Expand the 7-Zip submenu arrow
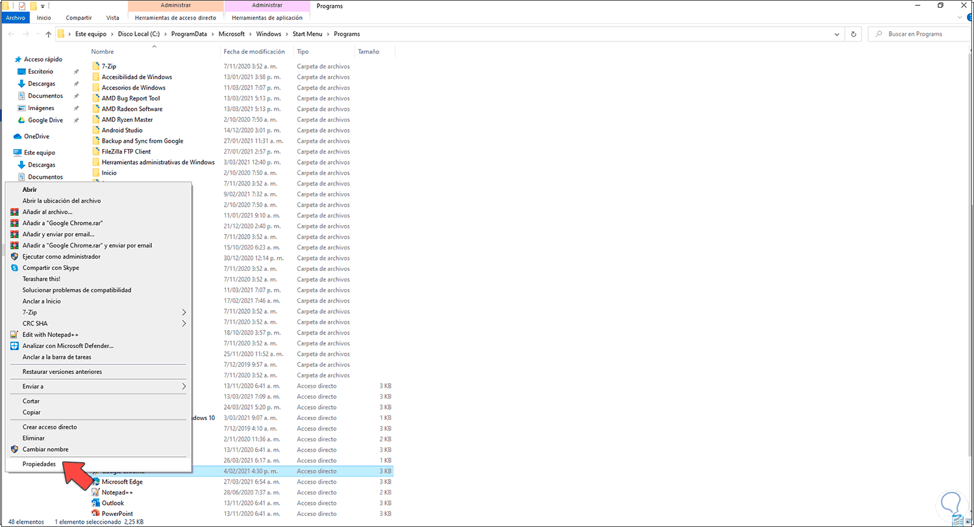Viewport: 974px width, 527px height. pyautogui.click(x=184, y=312)
